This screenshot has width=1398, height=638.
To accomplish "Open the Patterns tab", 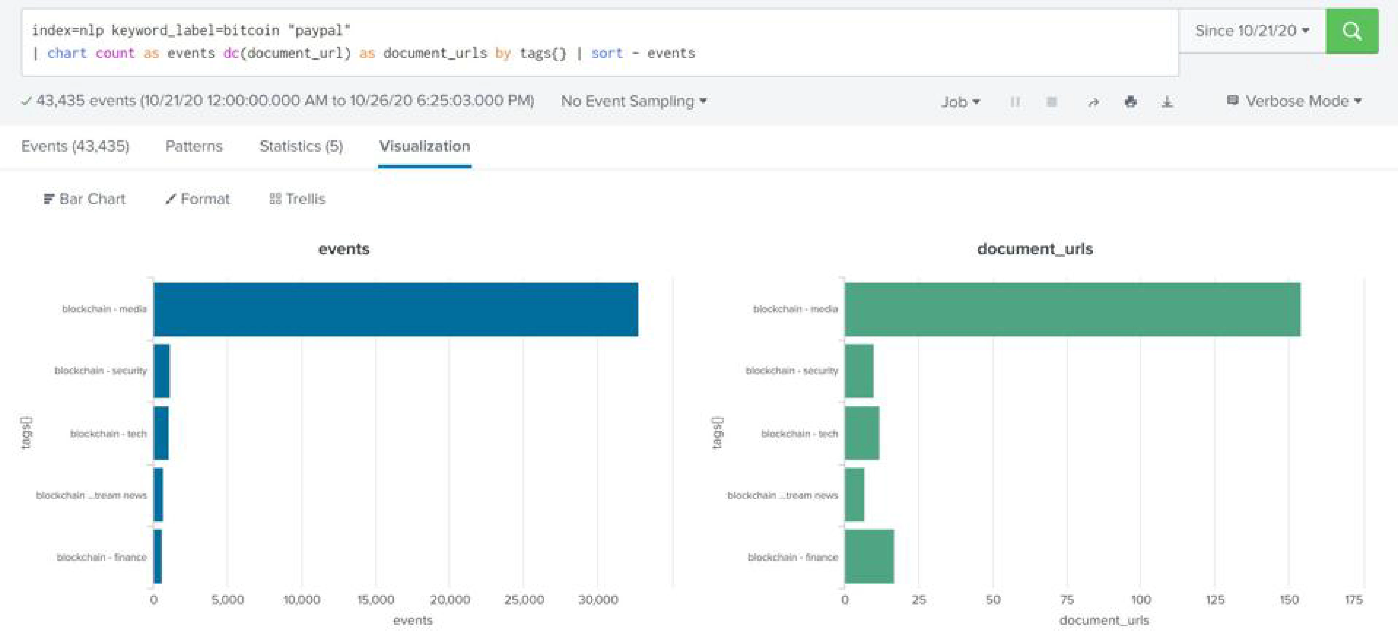I will [x=194, y=146].
